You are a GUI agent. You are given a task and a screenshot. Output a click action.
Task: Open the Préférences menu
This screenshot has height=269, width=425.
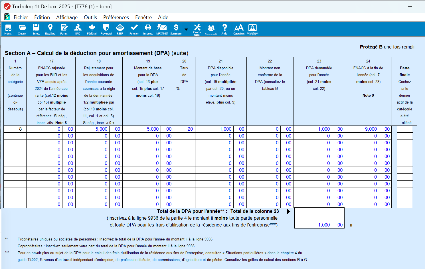click(x=116, y=17)
